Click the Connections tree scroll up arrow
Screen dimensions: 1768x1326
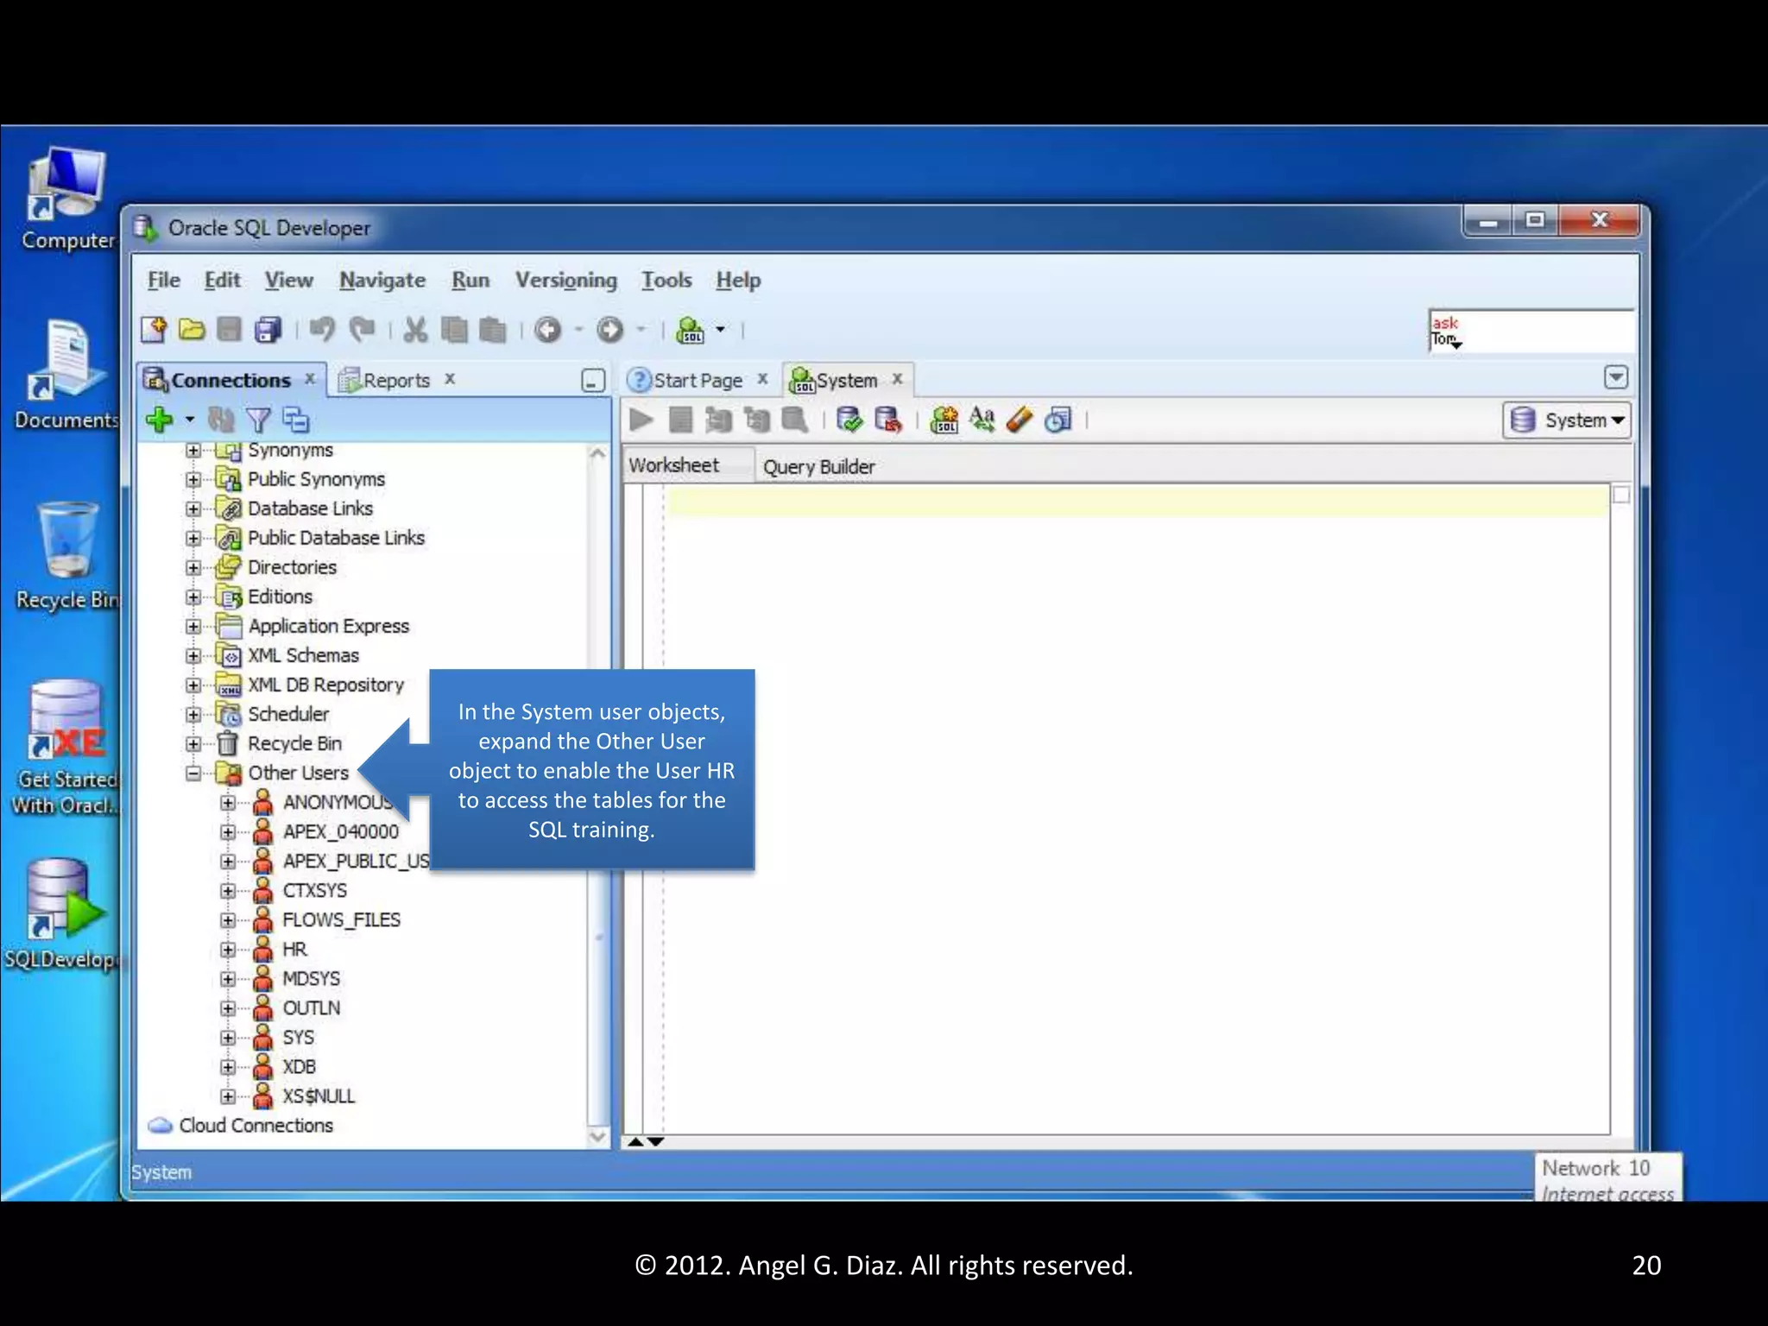coord(597,453)
